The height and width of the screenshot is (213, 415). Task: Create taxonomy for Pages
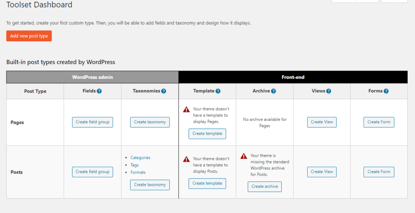click(150, 122)
